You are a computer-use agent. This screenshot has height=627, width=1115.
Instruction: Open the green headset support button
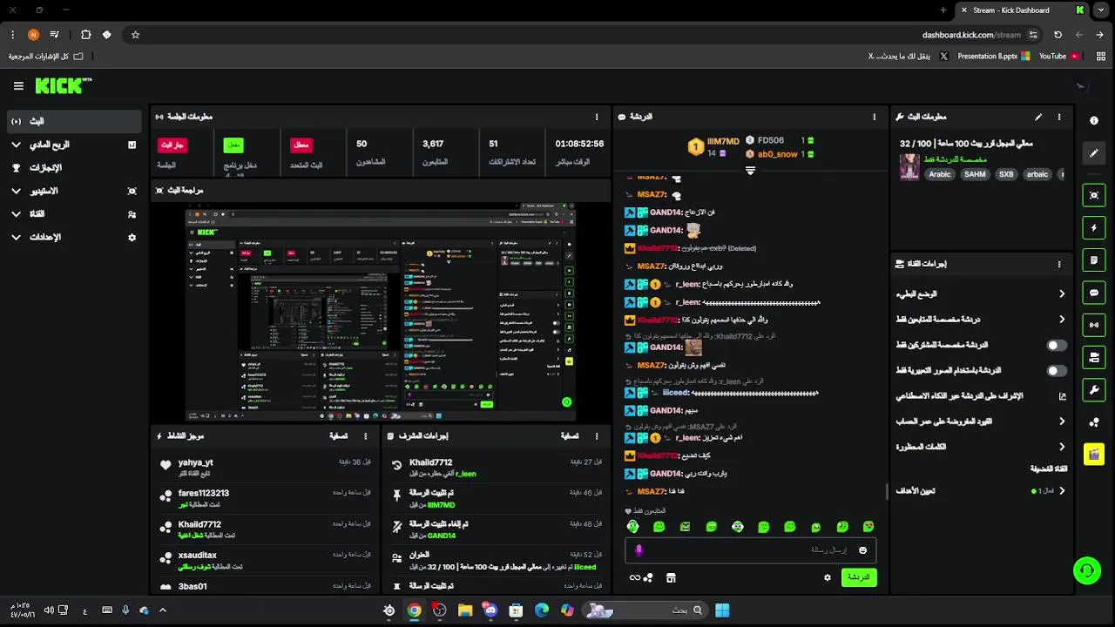click(1086, 571)
